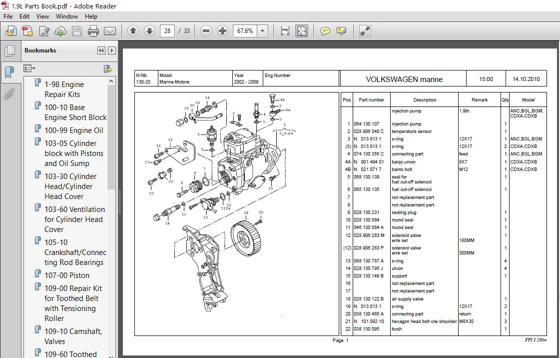Viewport: 560px width, 358px height.
Task: Add a sticky note comment
Action: [x=325, y=31]
